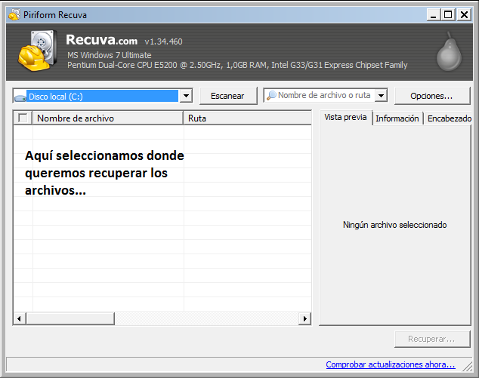Follow the Comprobar actualizaciones ahora link
Screen dimensions: 479x378
click(391, 364)
